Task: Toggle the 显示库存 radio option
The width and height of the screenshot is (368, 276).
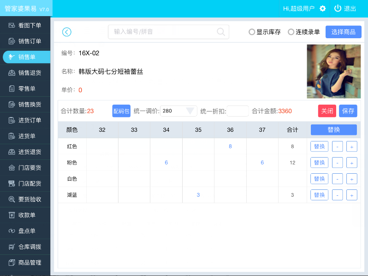Action: coord(252,32)
